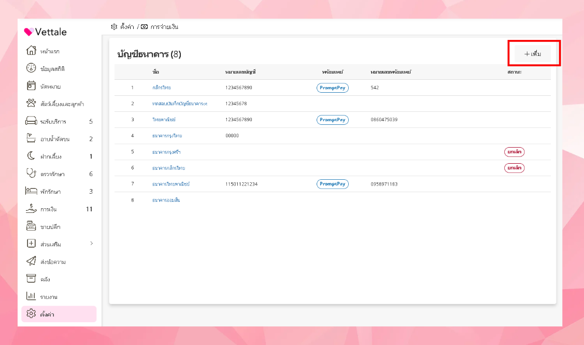
Task: Click the PromptPay badge in row 7
Action: [333, 184]
